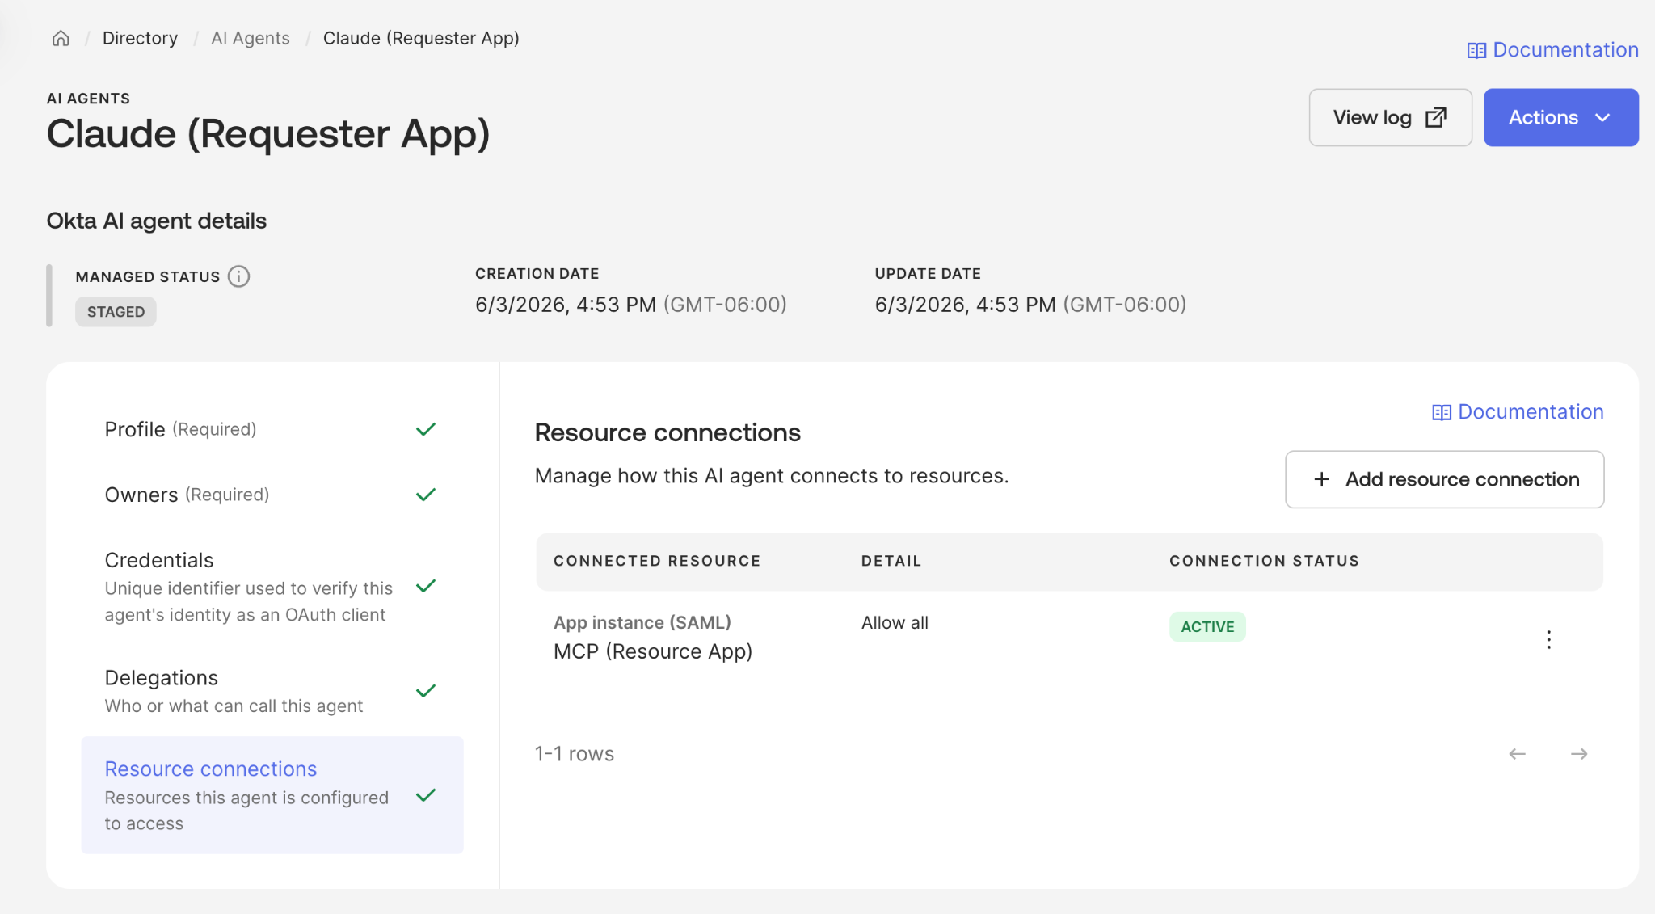The width and height of the screenshot is (1655, 914).
Task: Open Resource connections Documentation link
Action: [x=1518, y=412]
